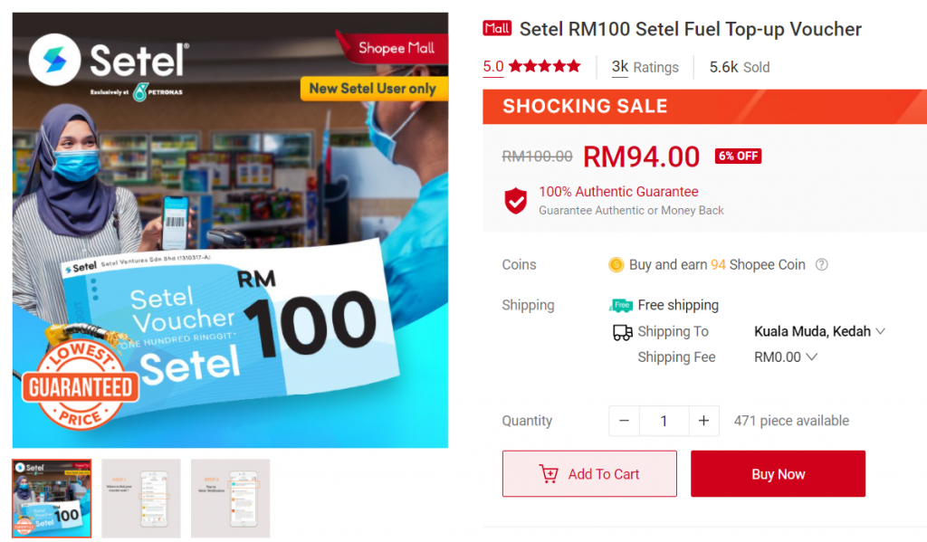Click the delivery truck icon beside Shipping To
This screenshot has height=542, width=927.
622,332
